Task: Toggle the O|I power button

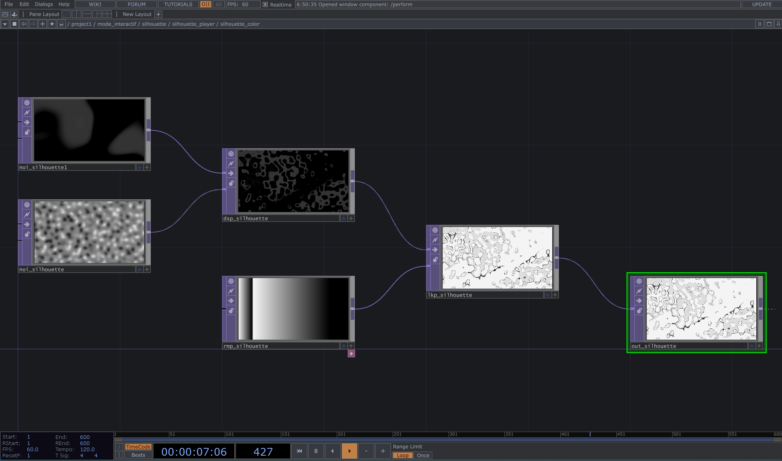Action: pyautogui.click(x=206, y=4)
